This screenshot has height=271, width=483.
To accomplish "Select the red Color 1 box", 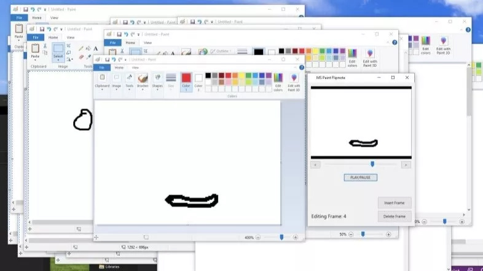I will tap(186, 82).
